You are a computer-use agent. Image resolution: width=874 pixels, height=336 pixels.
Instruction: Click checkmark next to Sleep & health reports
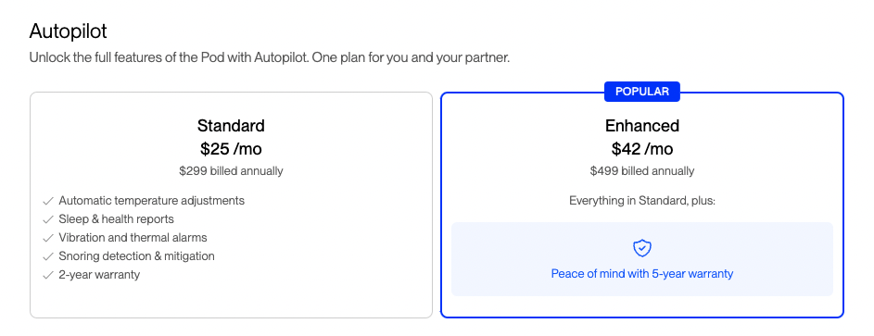[x=48, y=219]
